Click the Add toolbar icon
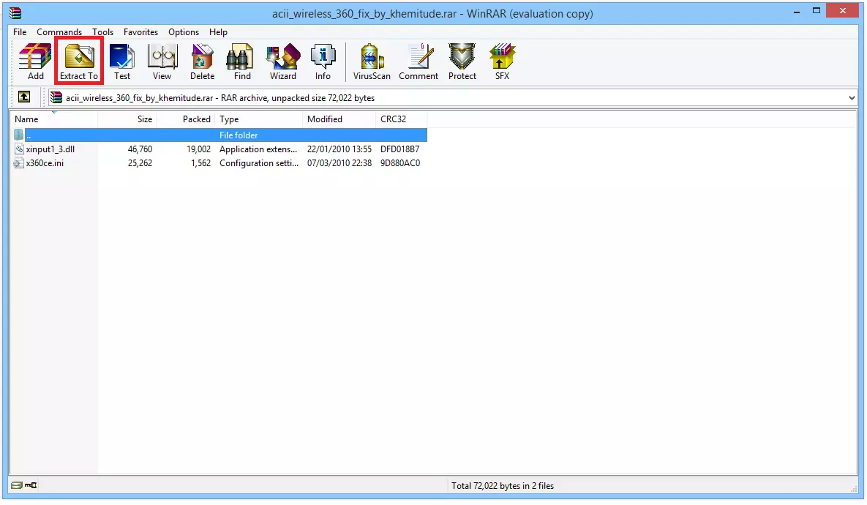Image resolution: width=867 pixels, height=505 pixels. (x=35, y=61)
